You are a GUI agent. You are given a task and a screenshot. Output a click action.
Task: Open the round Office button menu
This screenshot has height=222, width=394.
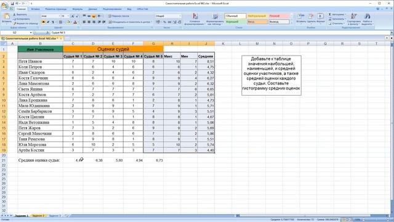tap(5, 6)
